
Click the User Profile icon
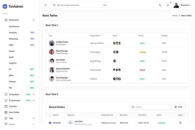pyautogui.click(x=6, y=112)
